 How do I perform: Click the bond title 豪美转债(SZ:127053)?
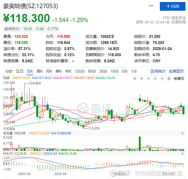coord(30,6)
